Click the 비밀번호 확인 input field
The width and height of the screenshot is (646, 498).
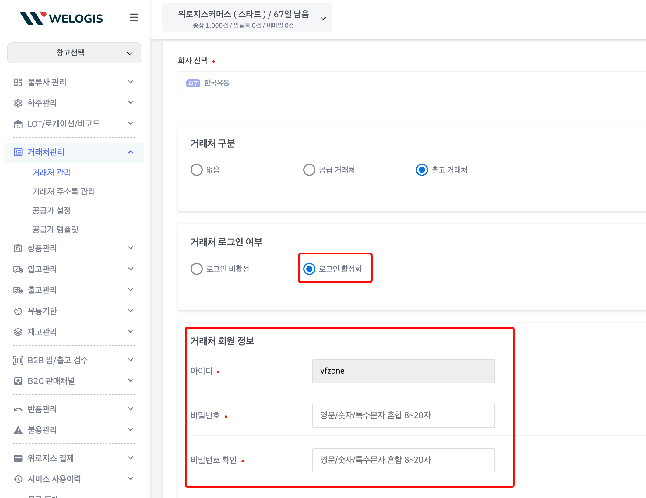pyautogui.click(x=403, y=460)
